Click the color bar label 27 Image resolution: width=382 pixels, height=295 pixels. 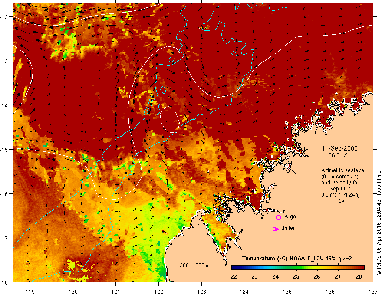tap(338, 276)
